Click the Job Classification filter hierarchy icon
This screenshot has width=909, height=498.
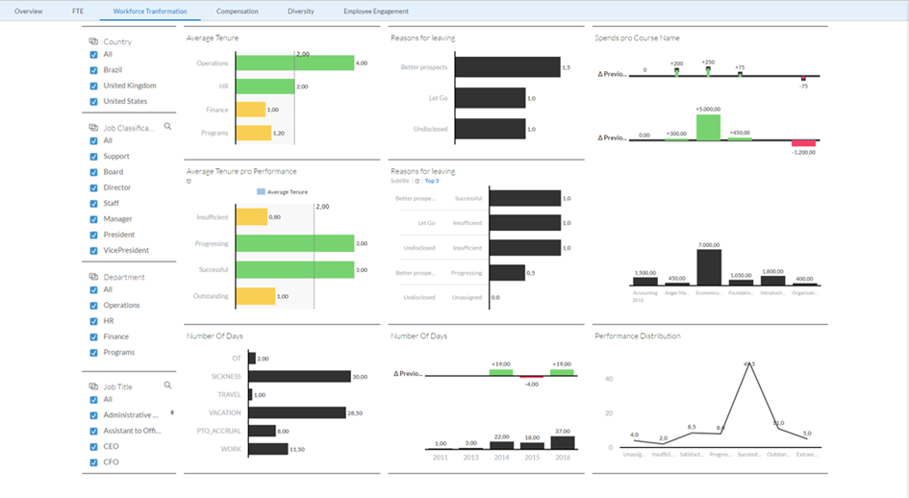(93, 127)
